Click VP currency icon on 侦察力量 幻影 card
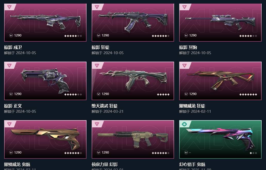 [99, 152]
